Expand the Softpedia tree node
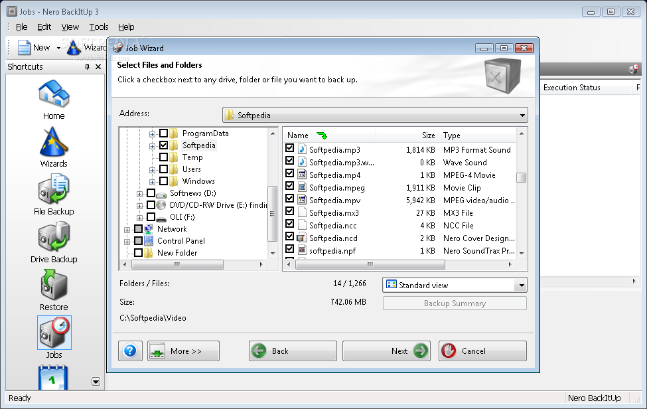This screenshot has width=647, height=409. pyautogui.click(x=152, y=146)
